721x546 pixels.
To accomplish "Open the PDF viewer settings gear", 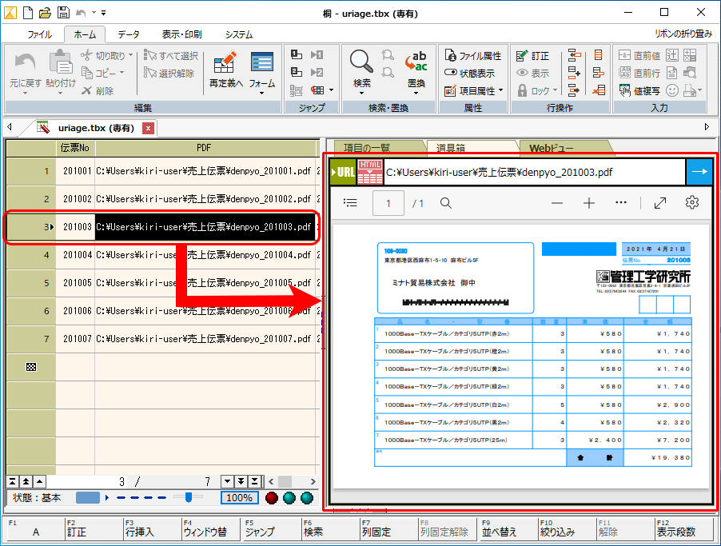I will click(x=692, y=203).
